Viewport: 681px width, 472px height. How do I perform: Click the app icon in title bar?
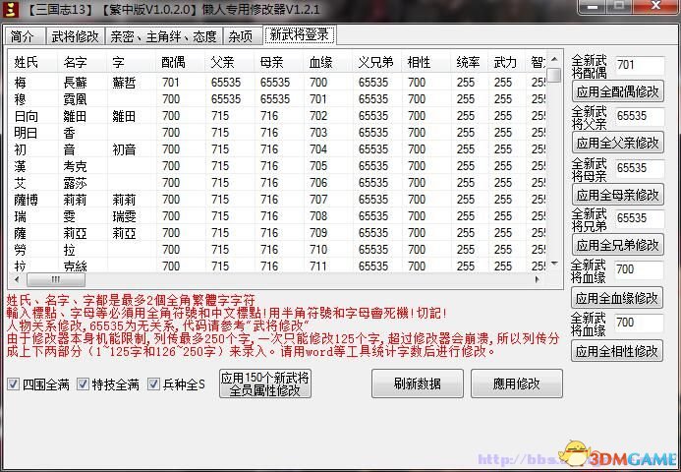coord(10,9)
